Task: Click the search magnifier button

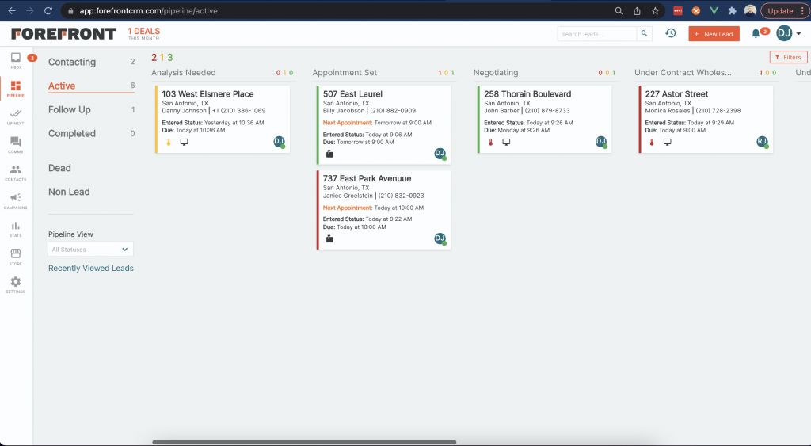Action: (644, 33)
